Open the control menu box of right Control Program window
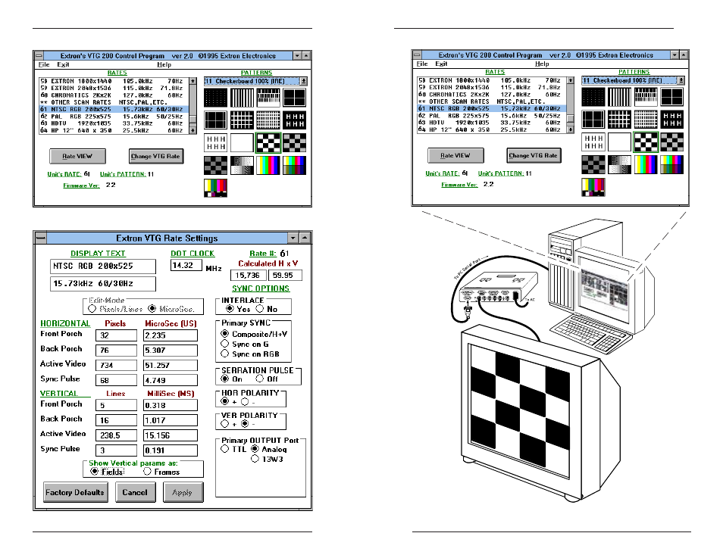The height and width of the screenshot is (558, 723). (x=417, y=55)
